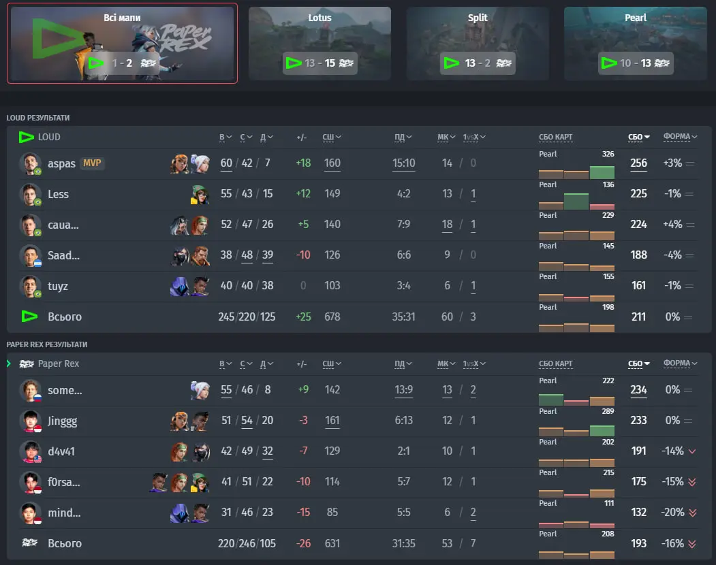Click the LOUD team name in header

49,137
